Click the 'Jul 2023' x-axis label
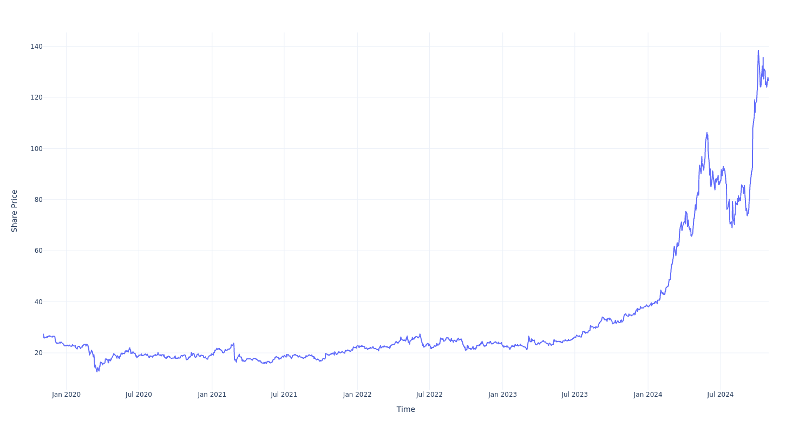The width and height of the screenshot is (812, 433). coord(574,395)
